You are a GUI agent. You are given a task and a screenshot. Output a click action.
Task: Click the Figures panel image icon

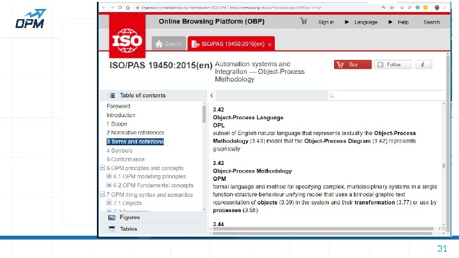click(112, 217)
